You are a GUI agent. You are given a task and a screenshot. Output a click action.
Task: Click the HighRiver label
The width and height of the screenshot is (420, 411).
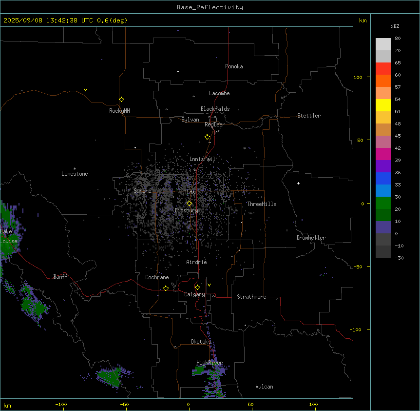[210, 363]
